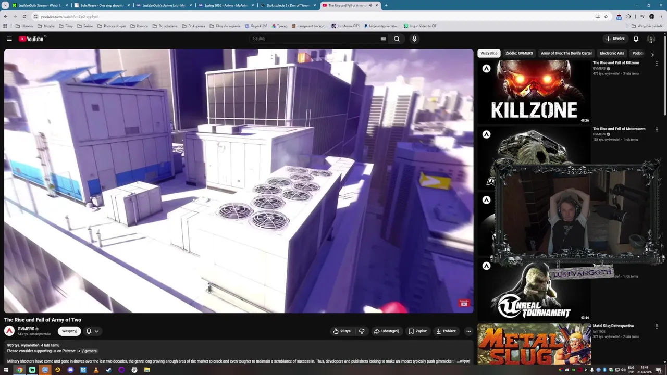Open options for The Rise and Fall of Motorstorm
667x375 pixels.
point(657,129)
